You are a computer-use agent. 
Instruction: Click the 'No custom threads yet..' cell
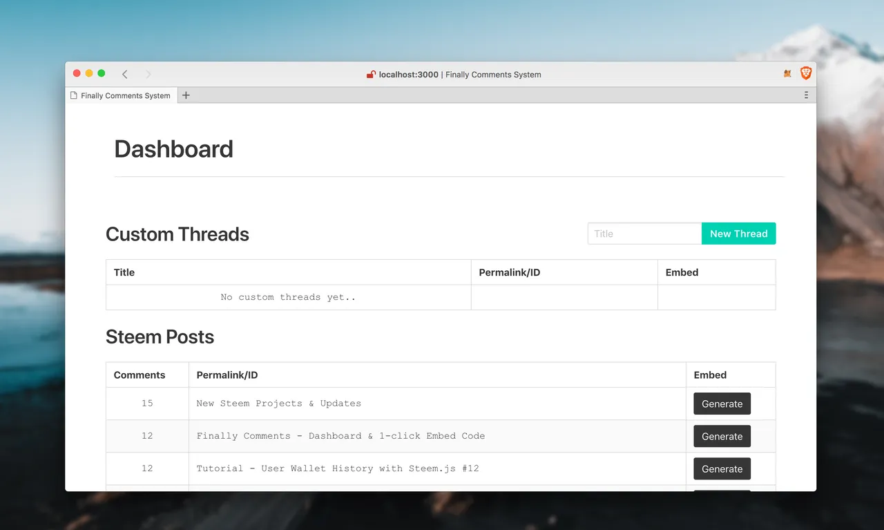(x=289, y=297)
